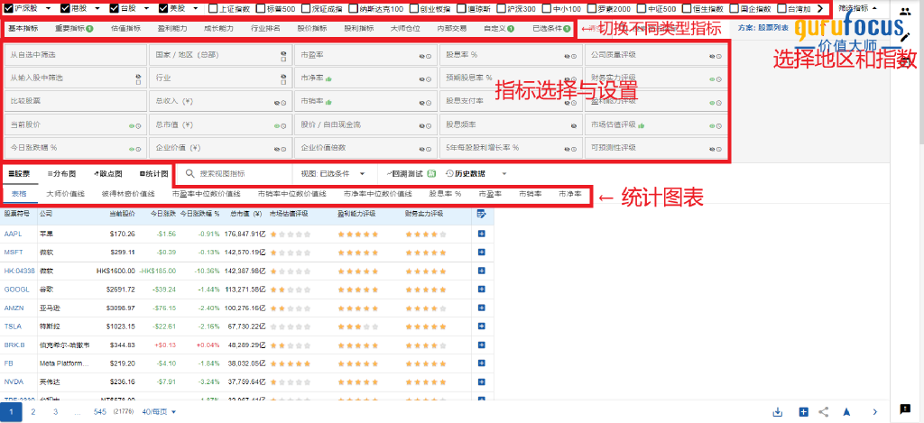
Task: Click the 历史数据 button
Action: pyautogui.click(x=466, y=174)
